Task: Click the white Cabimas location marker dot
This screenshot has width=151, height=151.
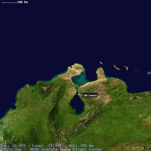Action: [x=79, y=95]
